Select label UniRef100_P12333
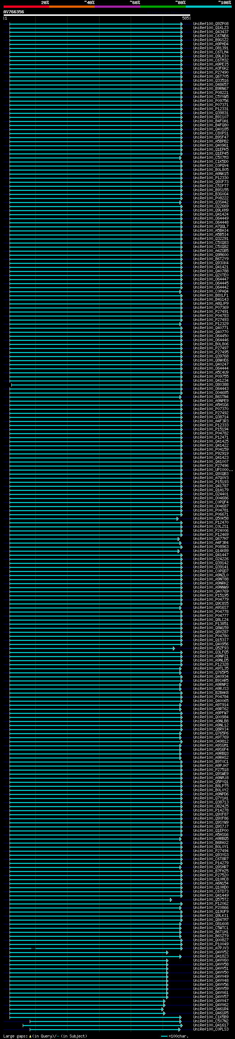This screenshot has width=235, height=1039. (211, 425)
